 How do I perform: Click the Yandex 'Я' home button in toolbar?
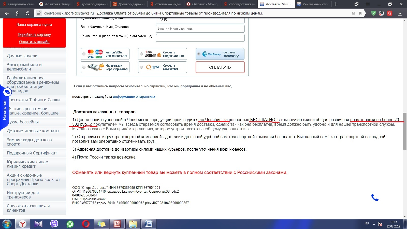17,13
